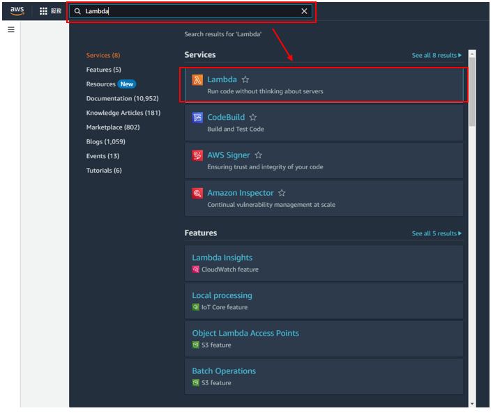Image resolution: width=493 pixels, height=413 pixels.
Task: Click the scrollbar down arrow
Action: coord(472,404)
